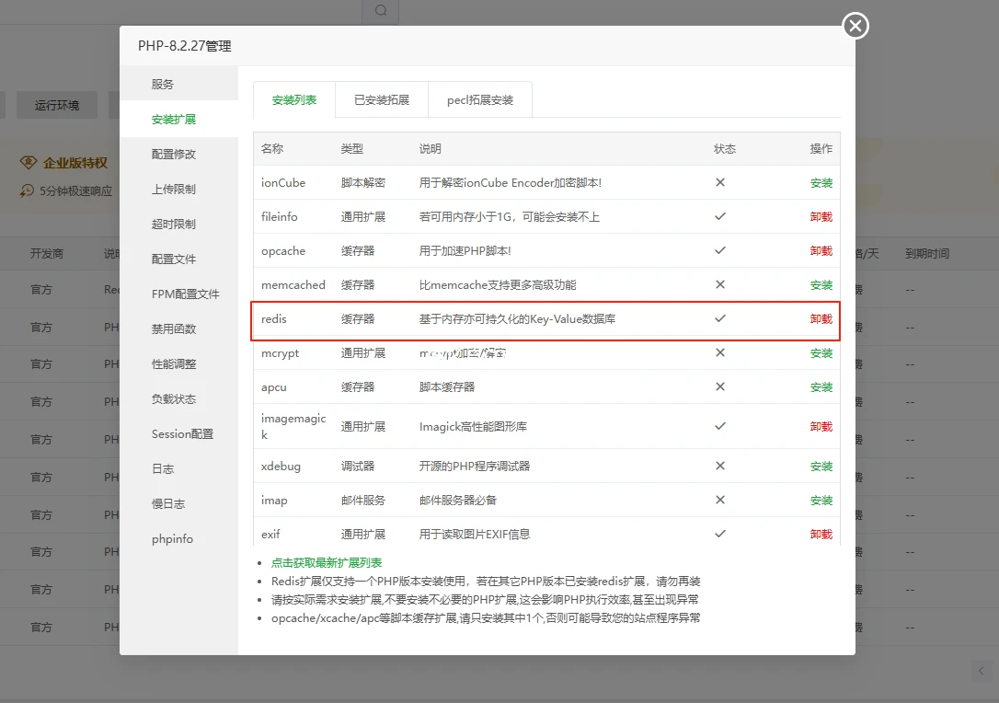Uninstall the redis extension
999x703 pixels.
821,318
